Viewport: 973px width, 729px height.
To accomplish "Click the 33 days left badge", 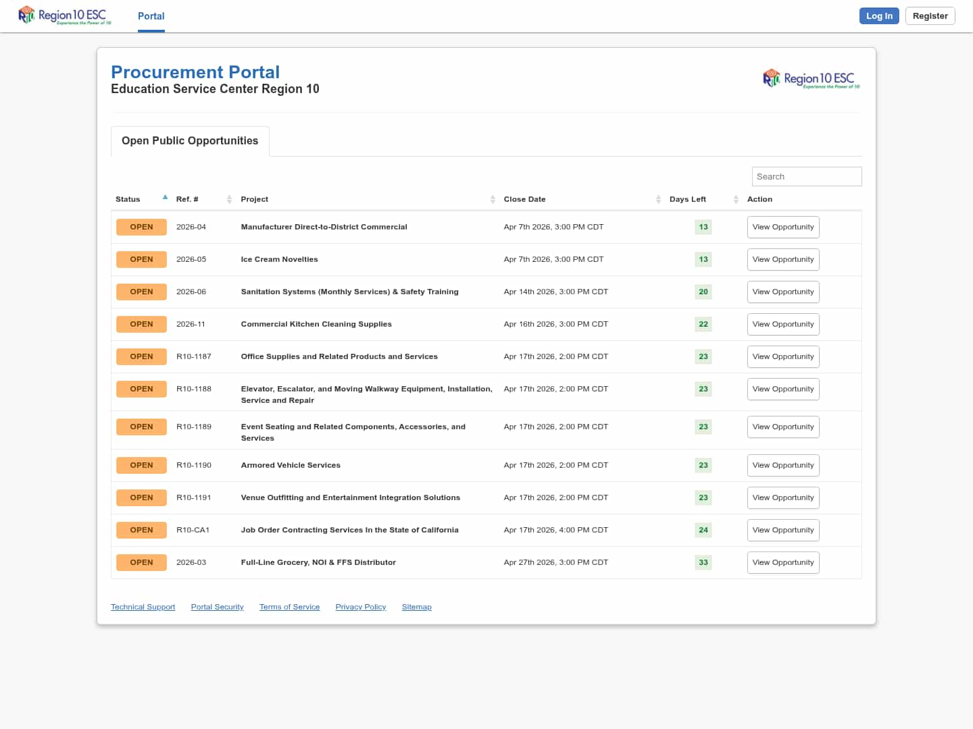I will coord(703,562).
